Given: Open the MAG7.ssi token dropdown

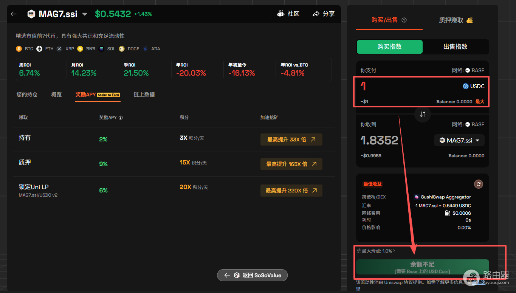Looking at the screenshot, I should [459, 140].
